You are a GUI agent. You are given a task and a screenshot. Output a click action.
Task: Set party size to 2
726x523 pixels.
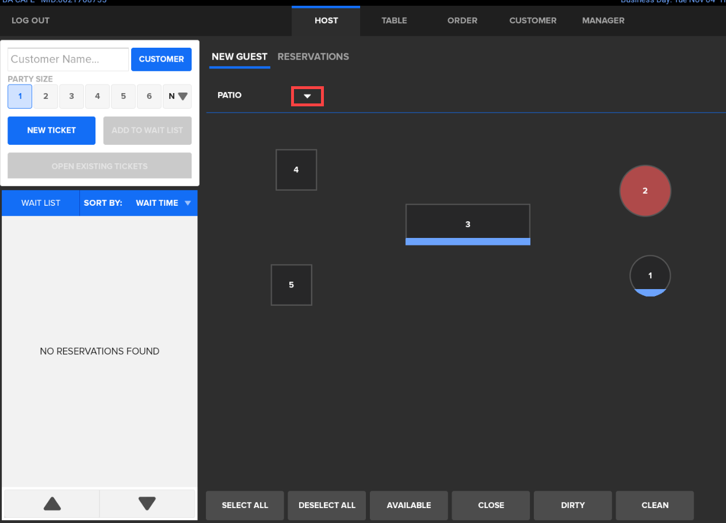click(45, 97)
